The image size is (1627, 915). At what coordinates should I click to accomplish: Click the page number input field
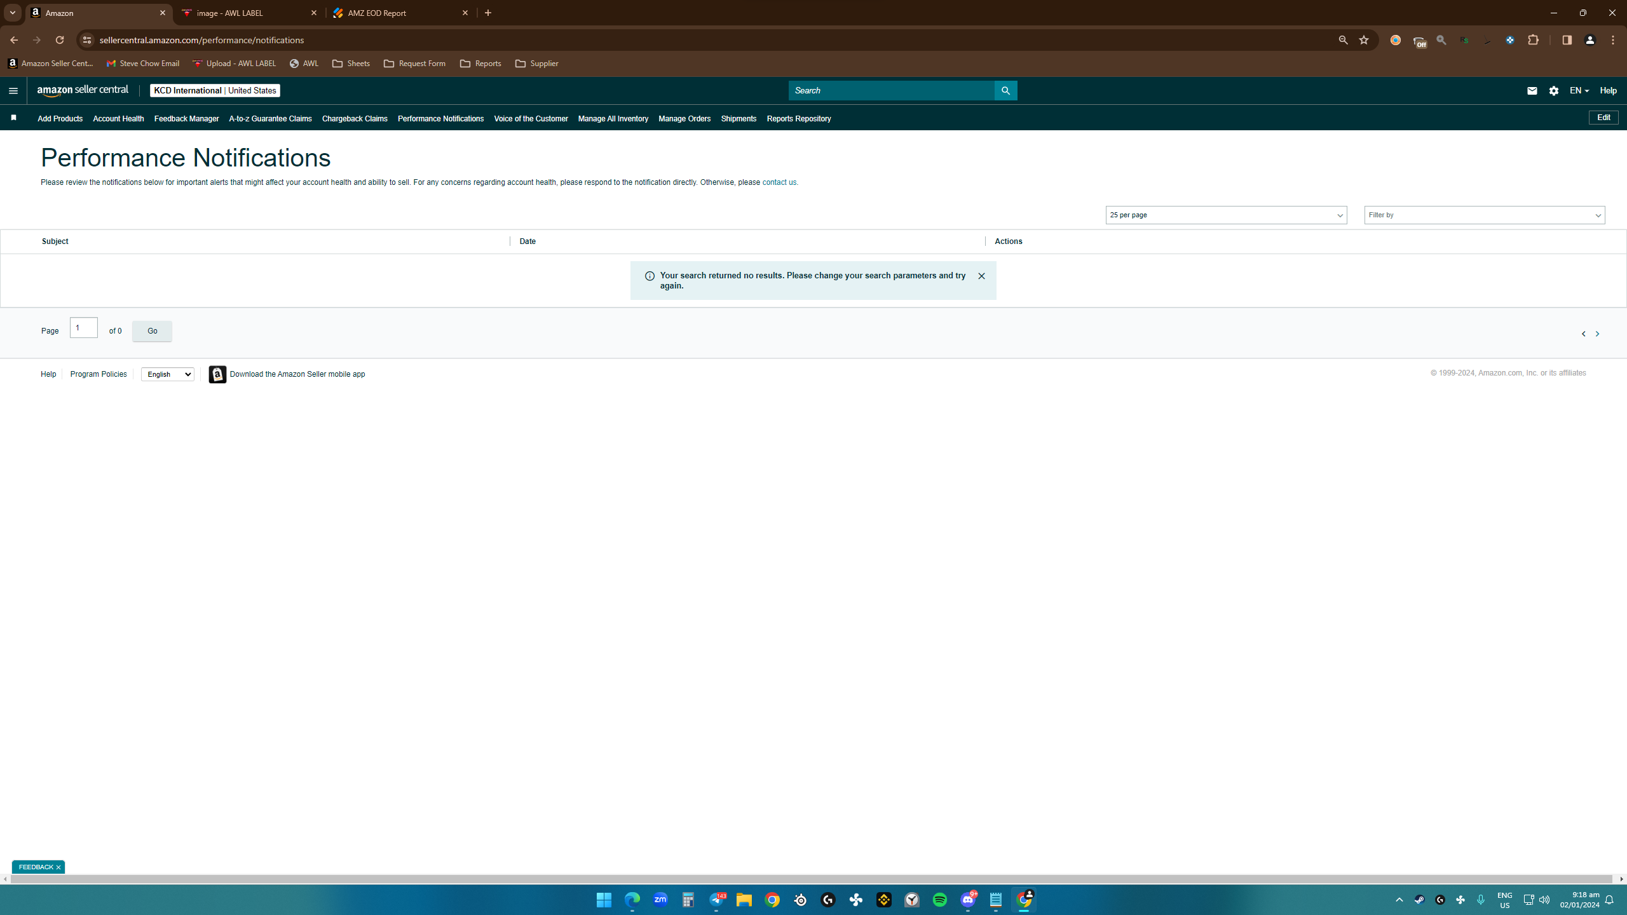84,327
